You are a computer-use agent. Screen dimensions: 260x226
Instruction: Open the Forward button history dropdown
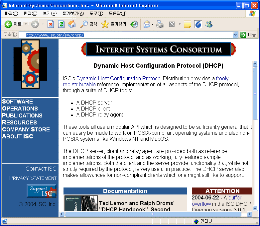click(43, 24)
